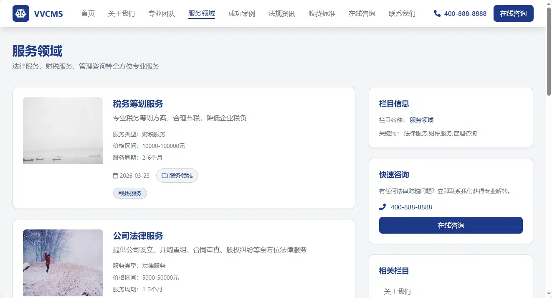Open the 法规资讯 navigation item
This screenshot has height=298, width=552.
click(282, 13)
